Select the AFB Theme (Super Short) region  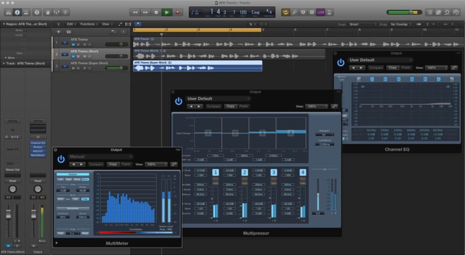198,66
